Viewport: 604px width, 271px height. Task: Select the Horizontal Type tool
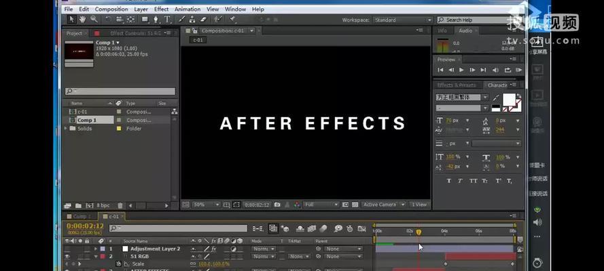coord(167,19)
